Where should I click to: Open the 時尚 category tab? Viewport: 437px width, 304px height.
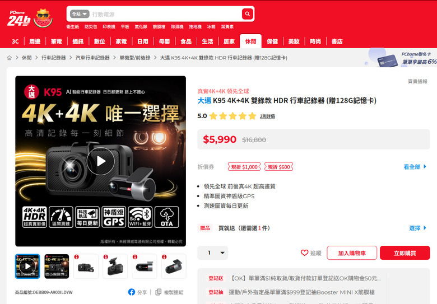(315, 41)
